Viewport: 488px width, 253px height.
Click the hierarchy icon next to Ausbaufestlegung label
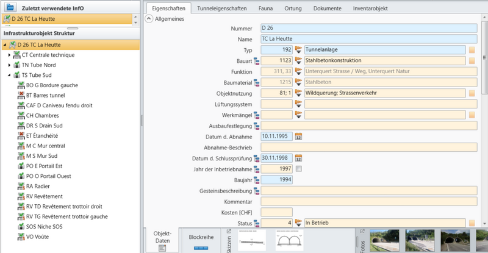[257, 126]
